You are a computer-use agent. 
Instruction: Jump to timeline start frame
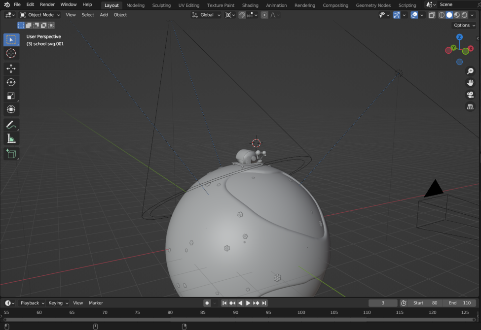(x=224, y=303)
